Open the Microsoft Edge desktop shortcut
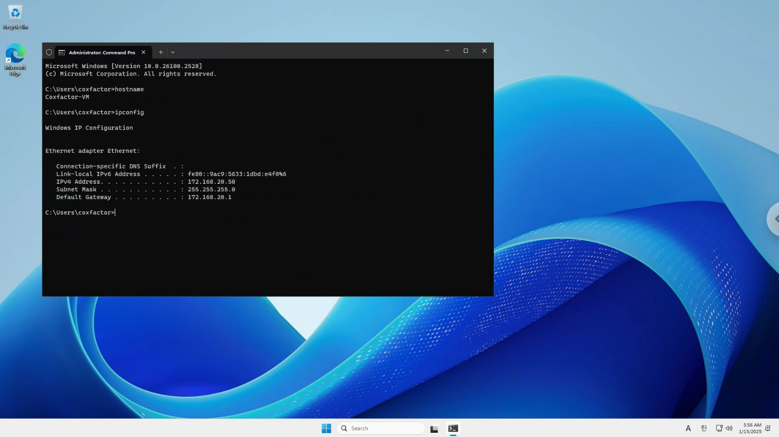 pos(15,60)
